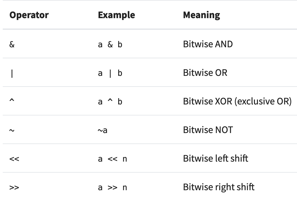
Task: Click the | operator cell
Action: (x=12, y=73)
